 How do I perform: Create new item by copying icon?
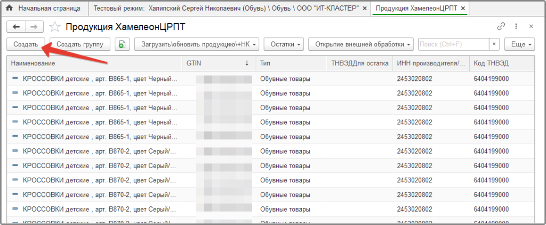coord(122,45)
